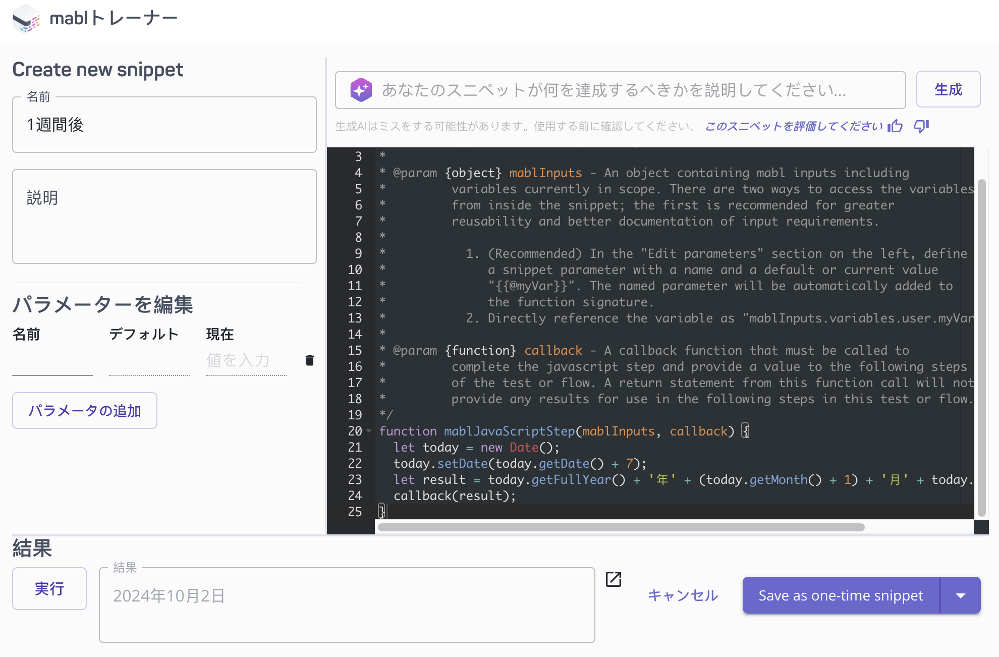This screenshot has width=999, height=657.
Task: Collapse the mablJavaScriptStep function at line 20
Action: click(369, 431)
